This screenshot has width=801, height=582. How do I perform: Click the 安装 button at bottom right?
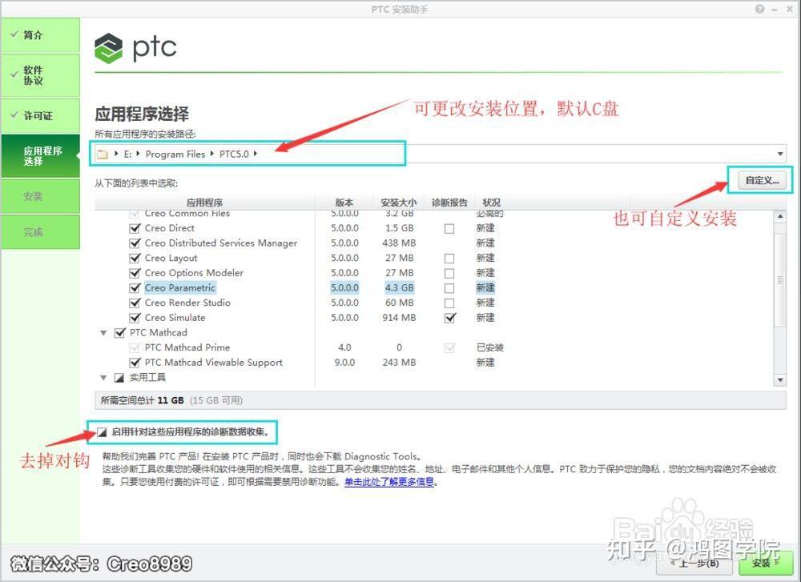[x=764, y=563]
